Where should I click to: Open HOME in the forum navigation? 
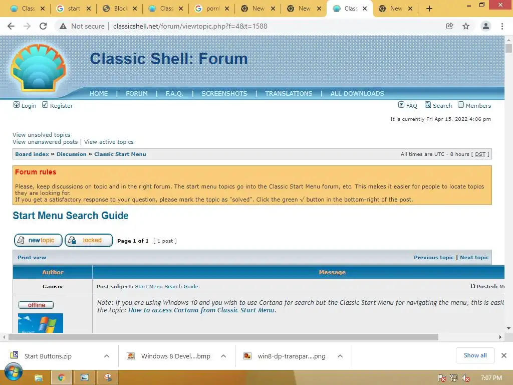99,94
